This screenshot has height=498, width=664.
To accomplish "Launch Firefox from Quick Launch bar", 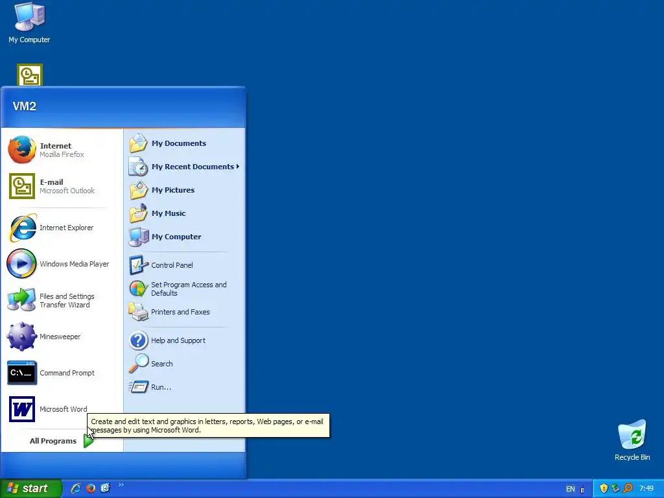I will 91,488.
